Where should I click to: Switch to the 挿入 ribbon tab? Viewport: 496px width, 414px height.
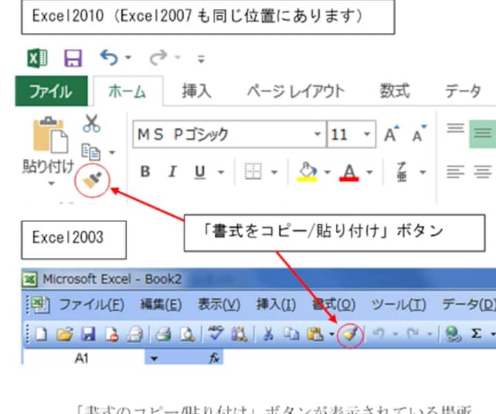196,91
